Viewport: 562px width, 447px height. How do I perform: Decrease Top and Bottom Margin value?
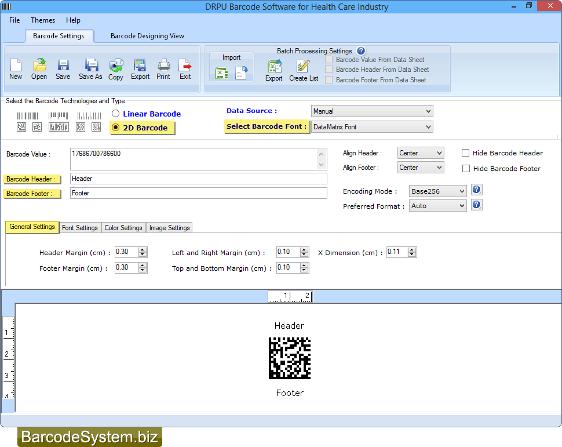tap(304, 270)
